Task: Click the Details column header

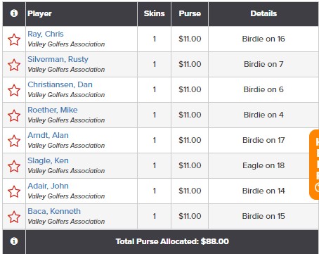Action: click(x=263, y=13)
